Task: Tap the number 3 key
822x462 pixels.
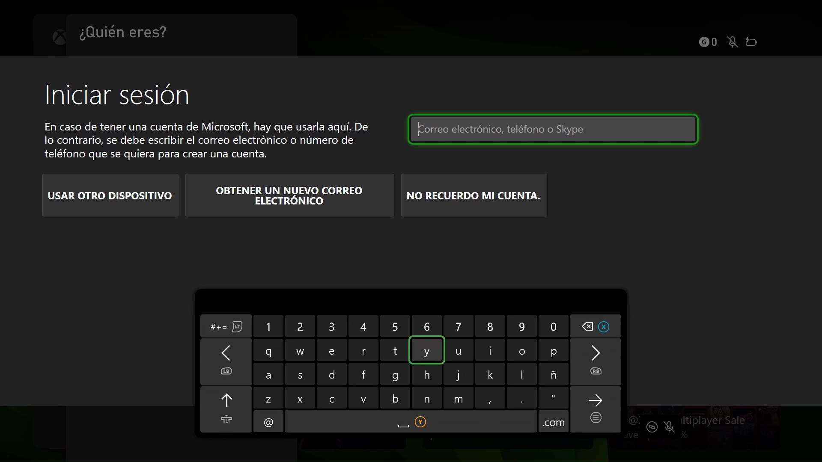Action: 332,327
